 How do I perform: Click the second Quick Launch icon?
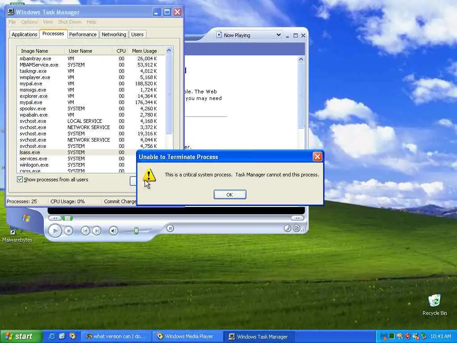click(x=62, y=336)
